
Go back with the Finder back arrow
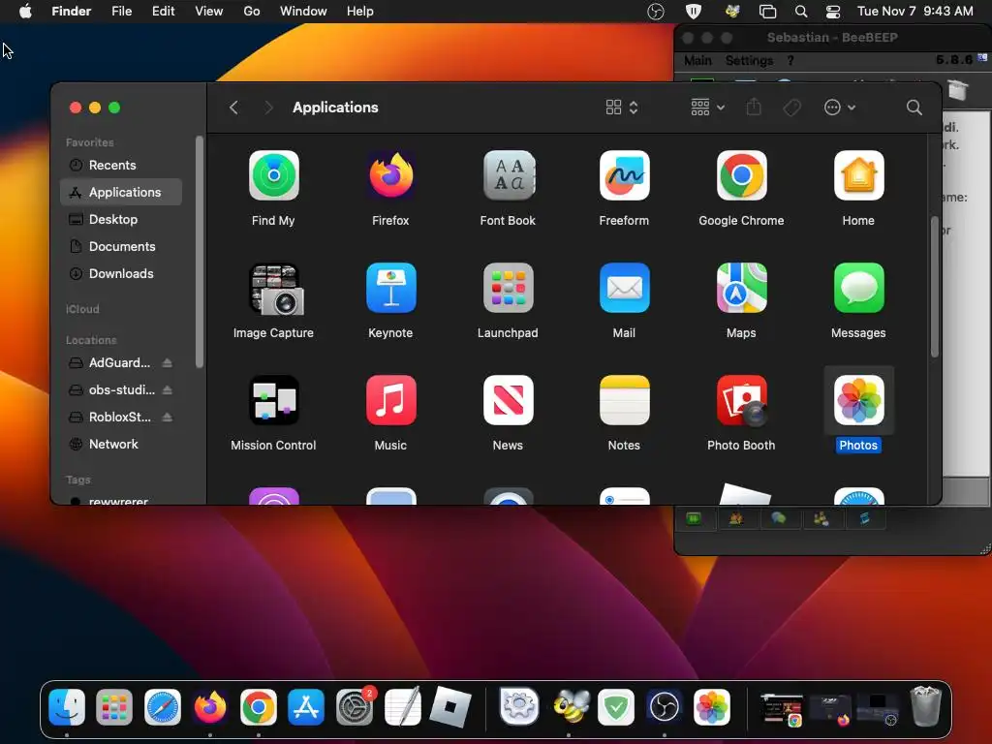(x=233, y=108)
